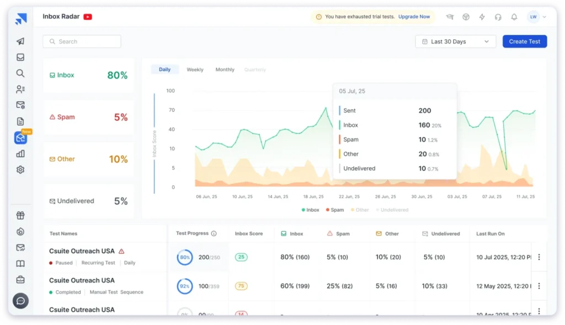Click the Inbox Radar mail icon with New badge

coord(20,138)
